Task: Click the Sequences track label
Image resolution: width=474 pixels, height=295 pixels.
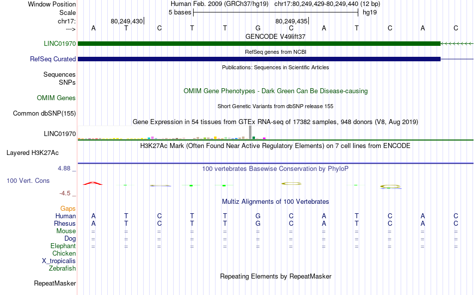Action: (59, 74)
